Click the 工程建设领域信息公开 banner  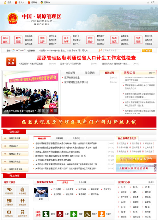click(x=136, y=168)
